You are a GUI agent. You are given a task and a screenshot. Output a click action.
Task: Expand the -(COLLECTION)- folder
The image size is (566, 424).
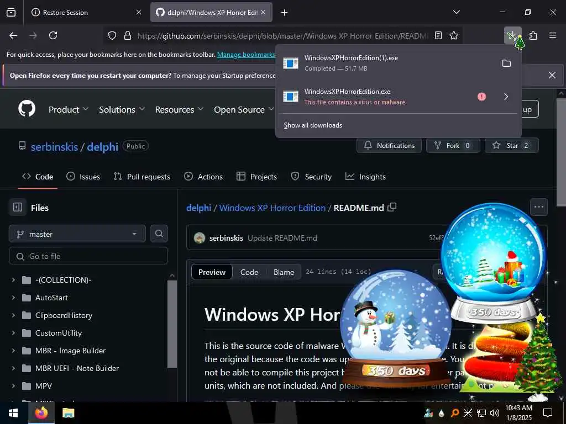tap(13, 280)
